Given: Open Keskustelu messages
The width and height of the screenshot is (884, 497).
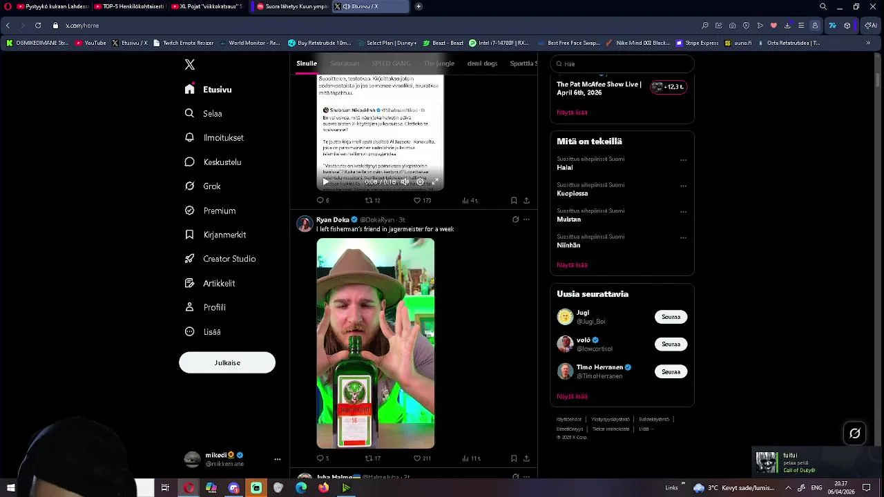Looking at the screenshot, I should [213, 162].
